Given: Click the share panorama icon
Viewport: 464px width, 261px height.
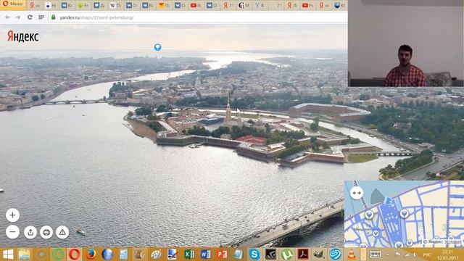Looking at the screenshot, I should 30,232.
